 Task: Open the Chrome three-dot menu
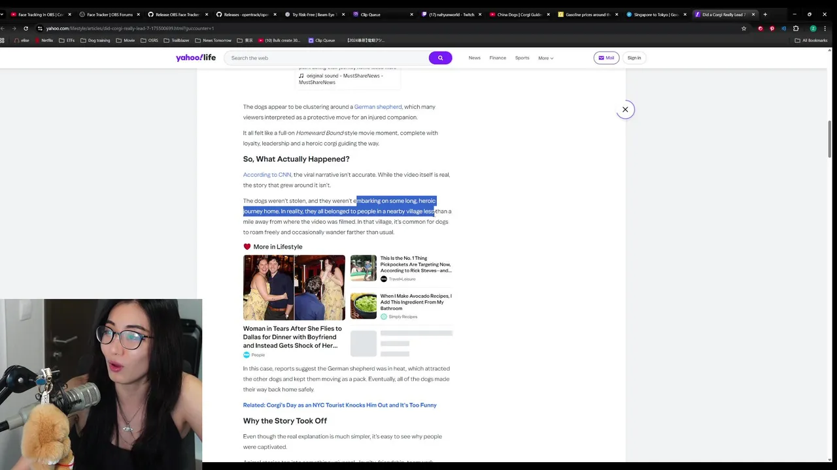click(x=827, y=28)
